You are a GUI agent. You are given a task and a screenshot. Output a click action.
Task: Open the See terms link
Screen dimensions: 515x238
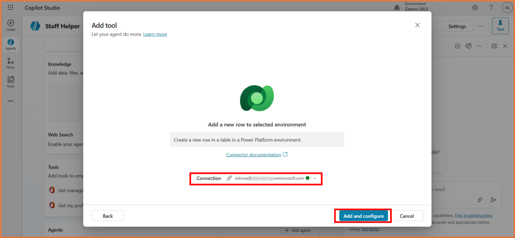[x=370, y=229]
